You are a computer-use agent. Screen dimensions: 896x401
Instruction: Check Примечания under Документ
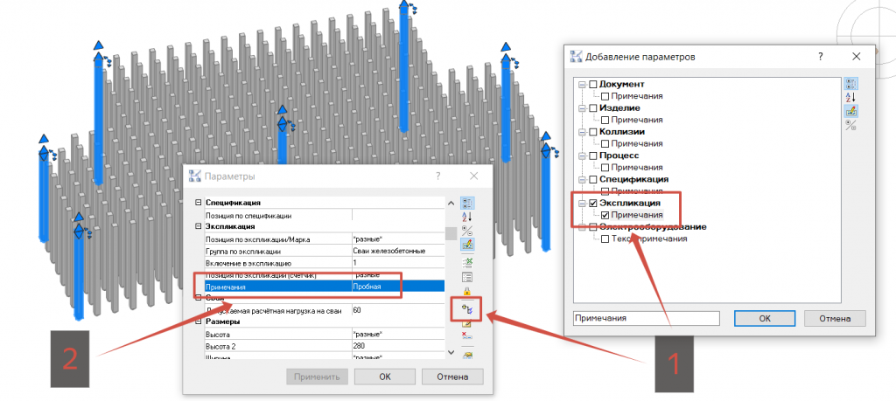point(605,96)
